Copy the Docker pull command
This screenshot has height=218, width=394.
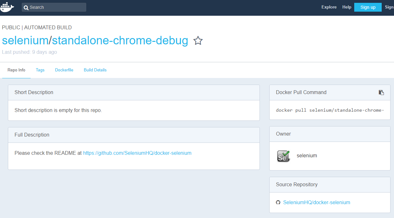381,92
